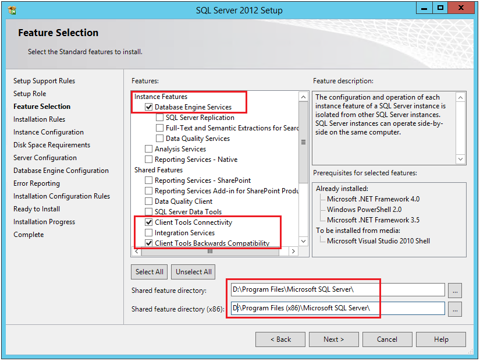This screenshot has height=361, width=480.
Task: Uncheck Client Tools Backwards Compatibility
Action: [x=149, y=243]
